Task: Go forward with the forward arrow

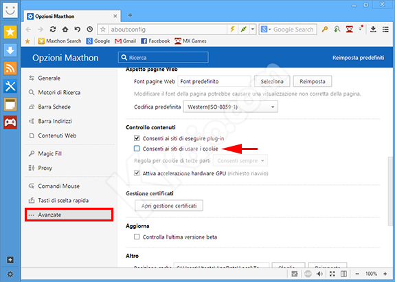Action: pyautogui.click(x=41, y=30)
